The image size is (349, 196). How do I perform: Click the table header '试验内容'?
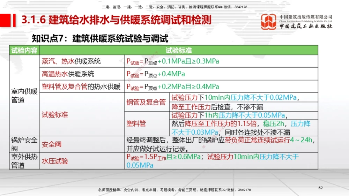point(24,51)
